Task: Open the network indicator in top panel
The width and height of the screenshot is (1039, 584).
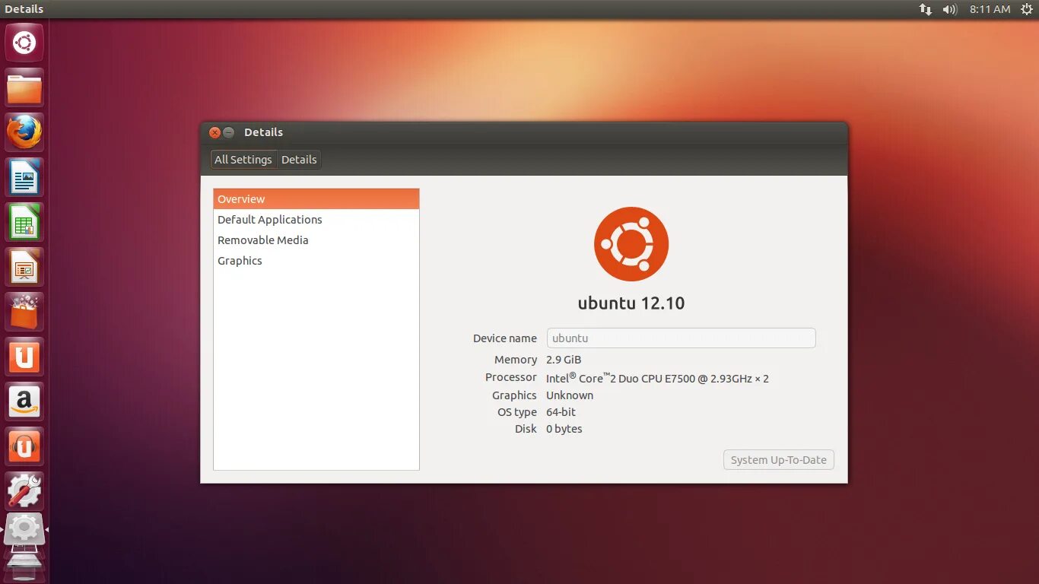Action: [x=926, y=9]
